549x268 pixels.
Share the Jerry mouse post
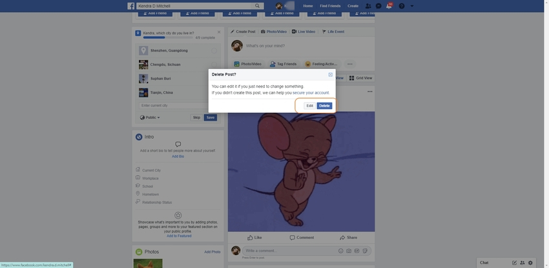(348, 238)
